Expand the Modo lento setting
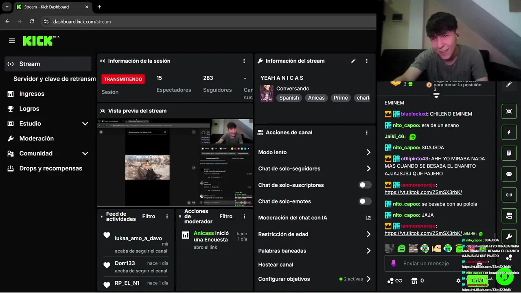The height and width of the screenshot is (293, 521). (368, 152)
